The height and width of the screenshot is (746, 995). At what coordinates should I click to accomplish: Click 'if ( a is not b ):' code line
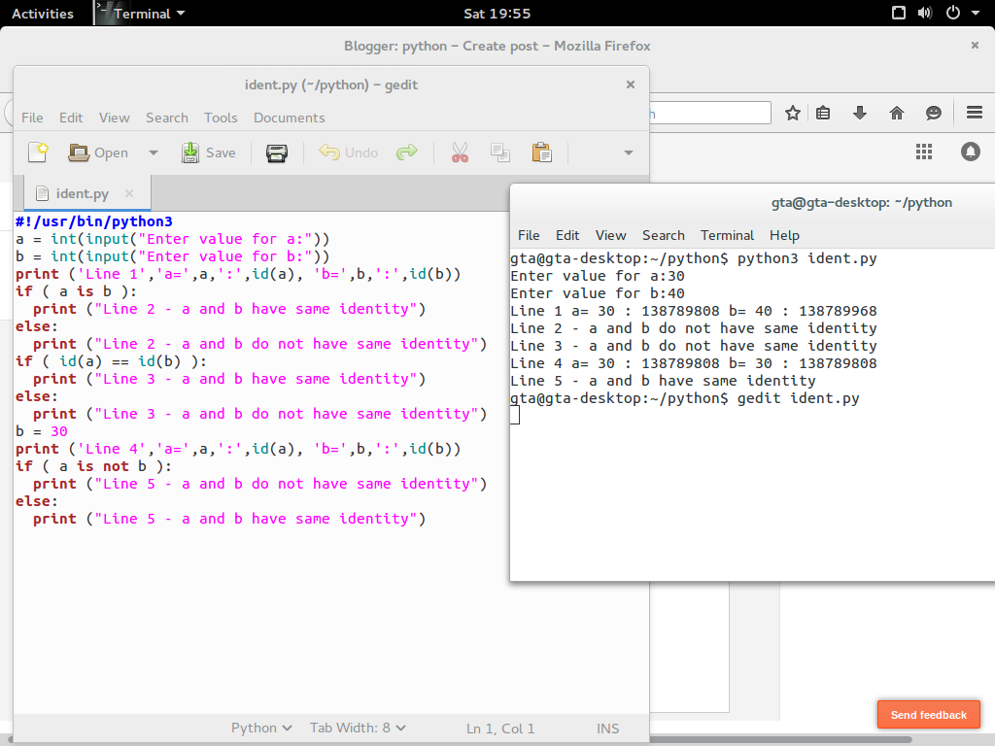(93, 466)
